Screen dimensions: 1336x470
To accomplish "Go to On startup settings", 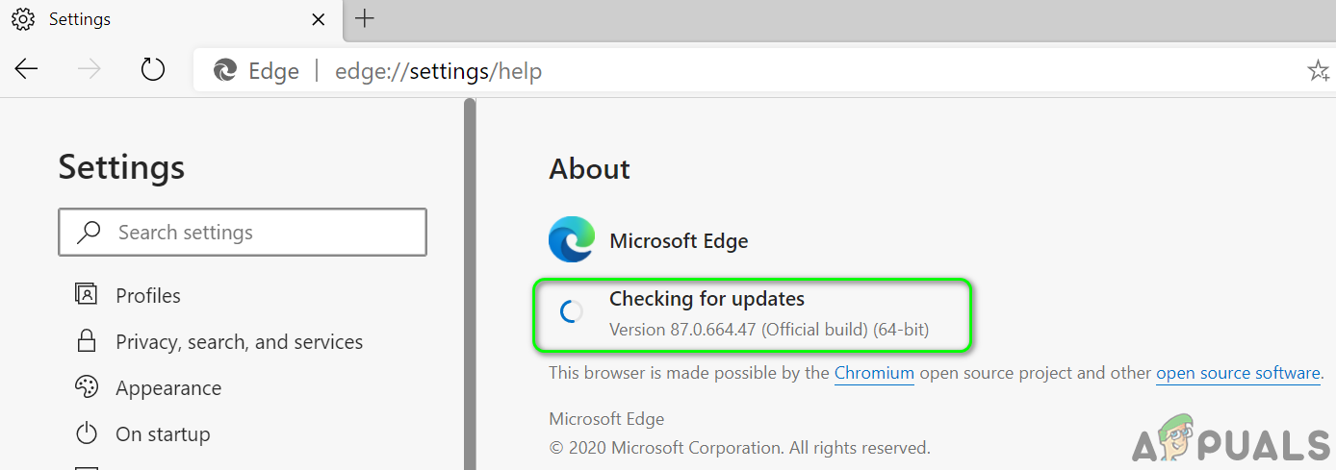I will click(x=163, y=434).
